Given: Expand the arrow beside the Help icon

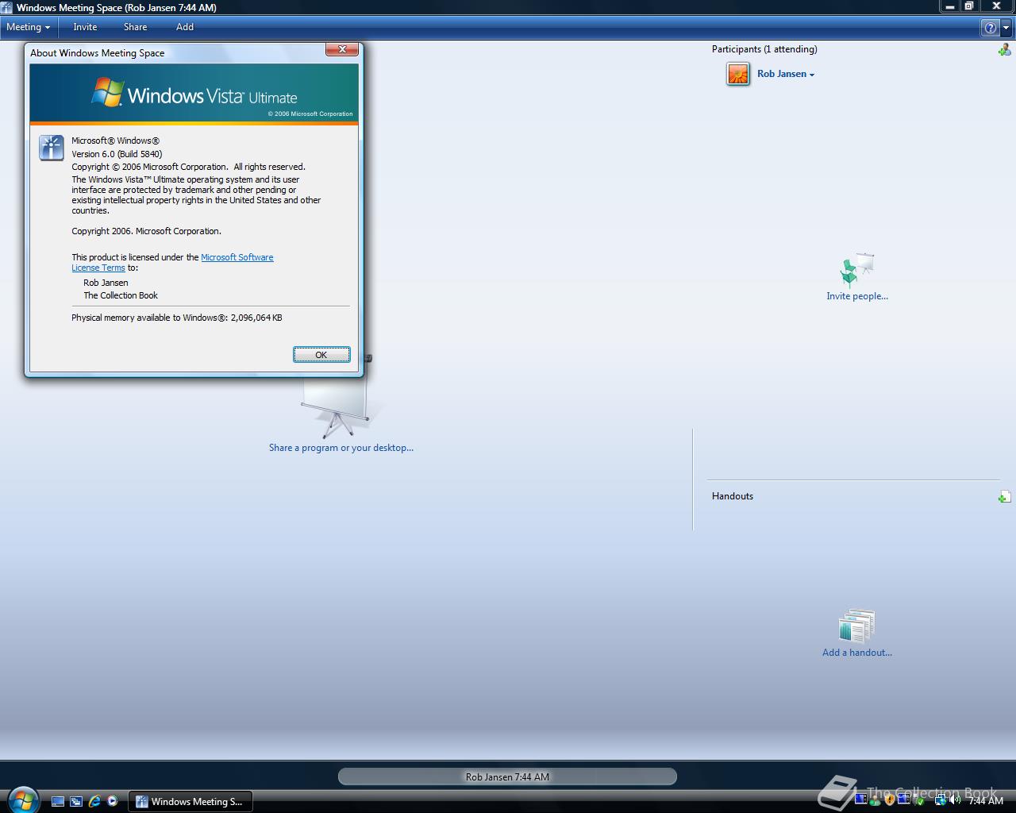Looking at the screenshot, I should 1006,28.
